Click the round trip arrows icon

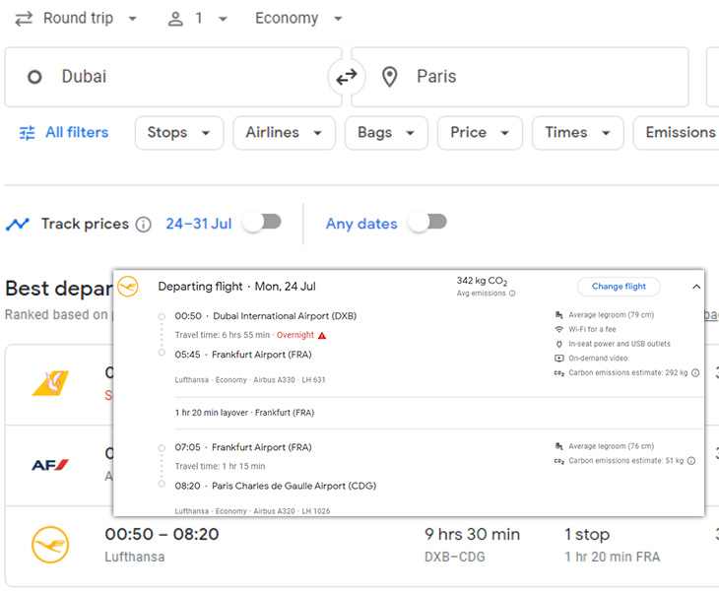pyautogui.click(x=24, y=19)
